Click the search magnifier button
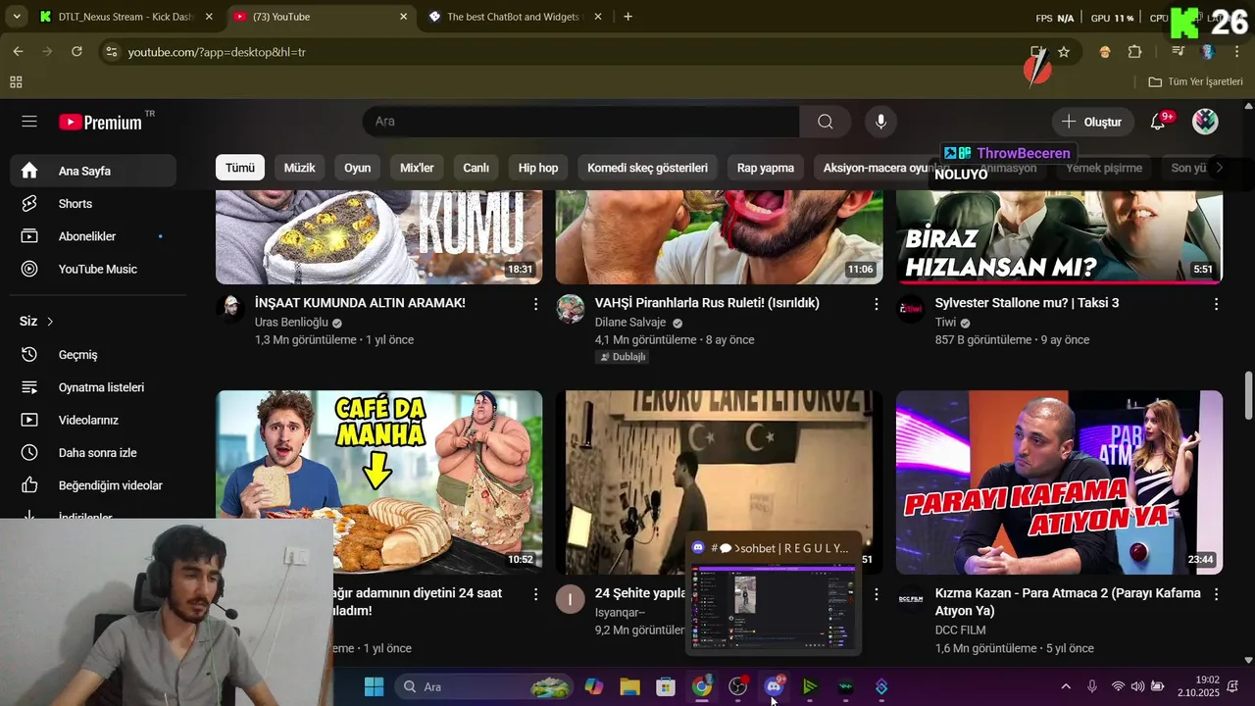Screen dimensions: 1255x706 826,122
